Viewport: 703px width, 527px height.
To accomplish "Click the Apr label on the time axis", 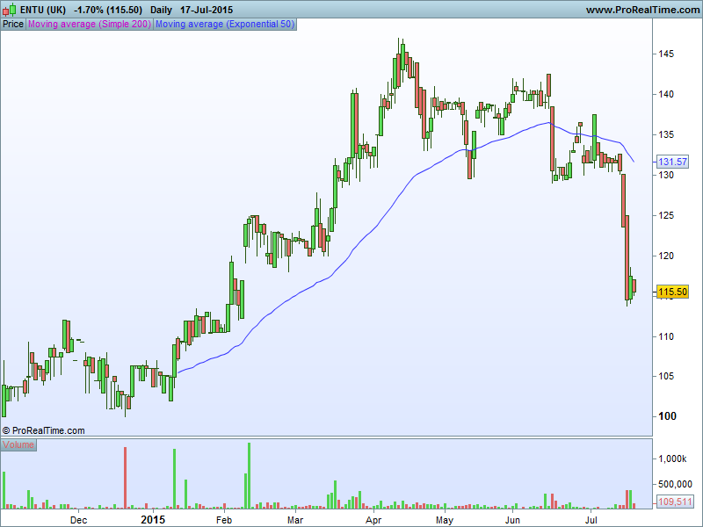I will coord(373,520).
